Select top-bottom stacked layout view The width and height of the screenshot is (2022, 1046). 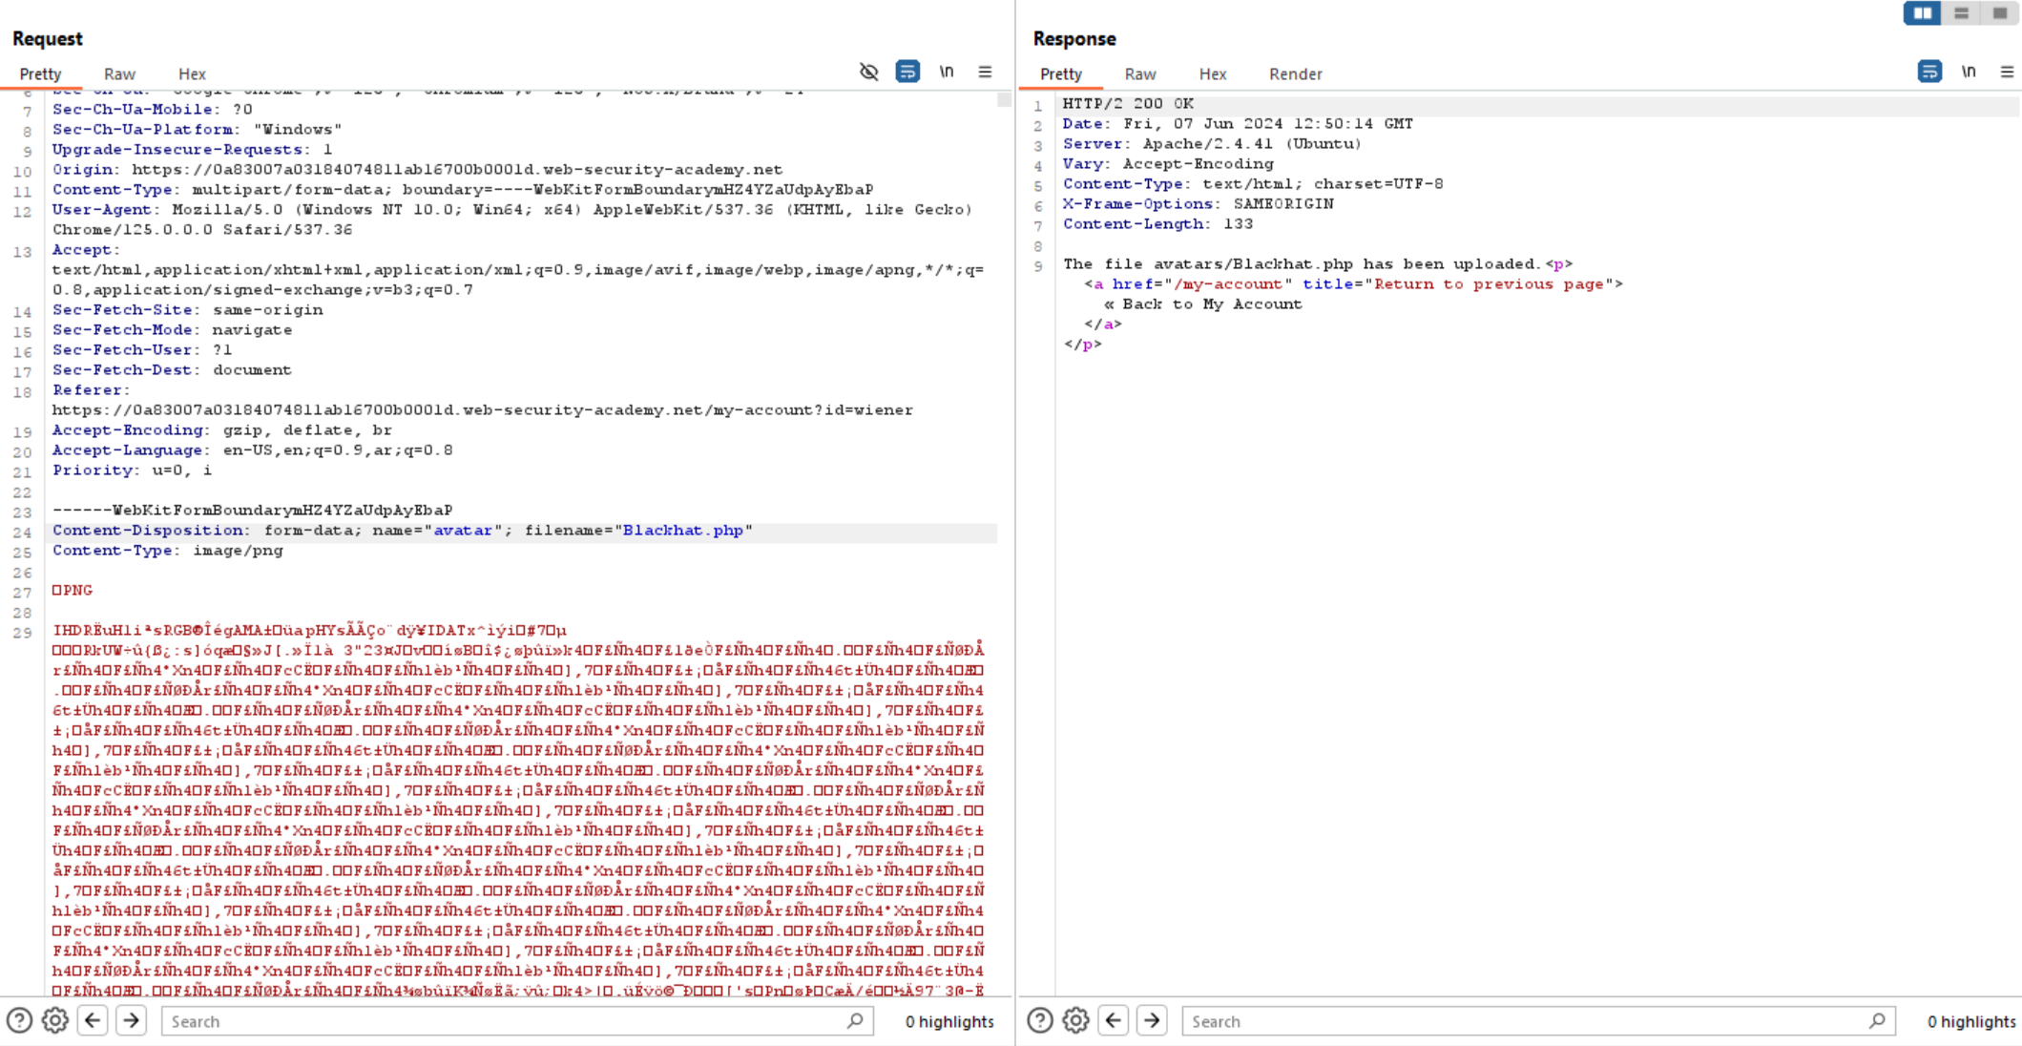tap(1961, 13)
